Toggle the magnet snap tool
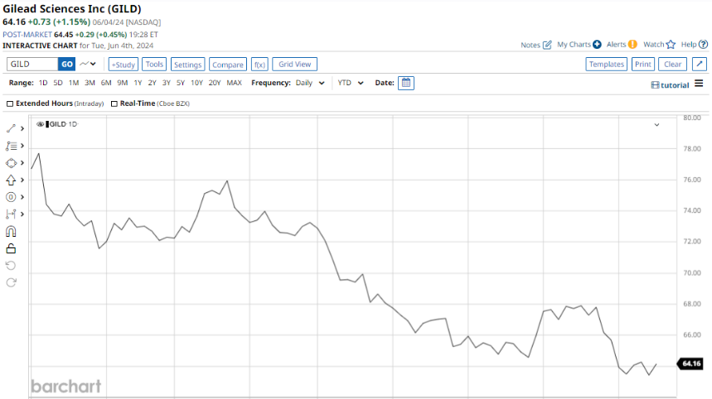Image resolution: width=712 pixels, height=399 pixels. [11, 231]
